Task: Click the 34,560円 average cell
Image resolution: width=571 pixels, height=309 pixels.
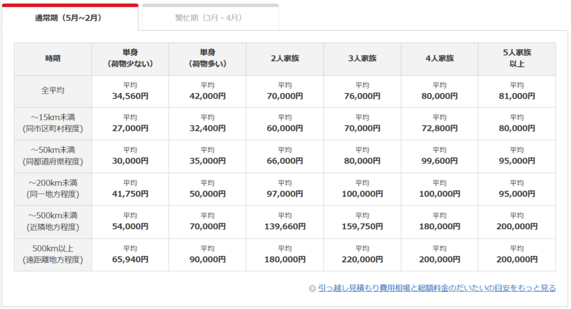Action: (x=130, y=96)
